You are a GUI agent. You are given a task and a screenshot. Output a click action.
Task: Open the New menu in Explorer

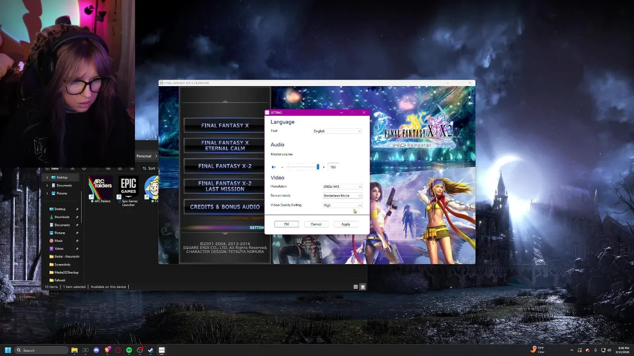[x=53, y=169]
